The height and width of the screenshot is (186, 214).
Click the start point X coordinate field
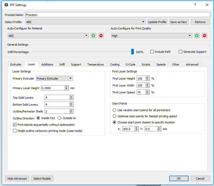click(129, 129)
